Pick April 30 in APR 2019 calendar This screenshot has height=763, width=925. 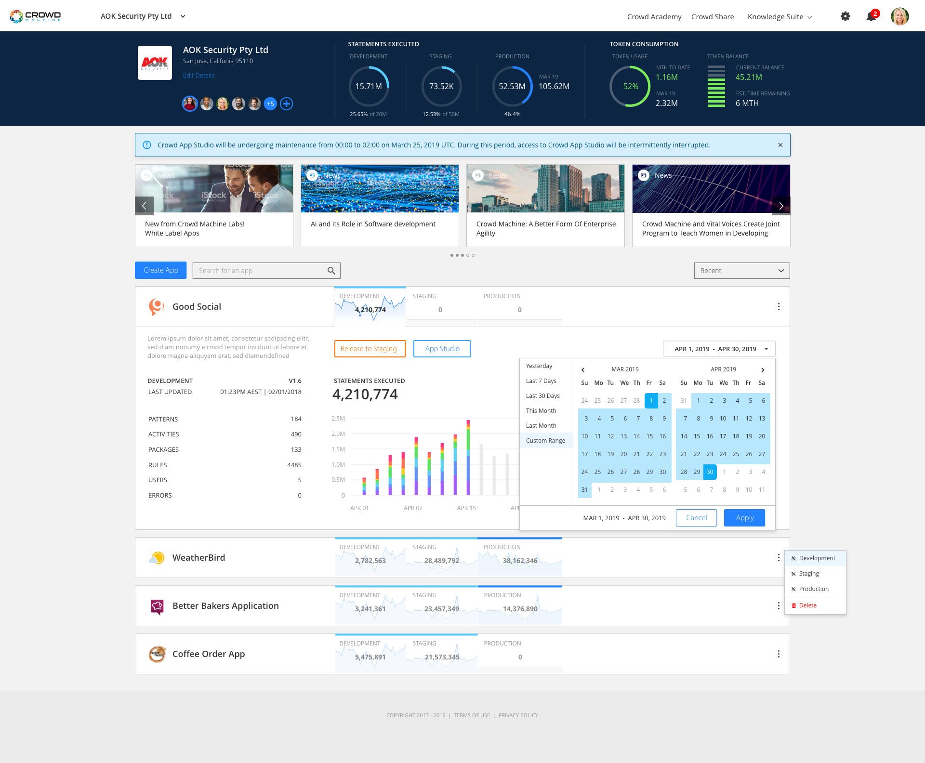[710, 472]
